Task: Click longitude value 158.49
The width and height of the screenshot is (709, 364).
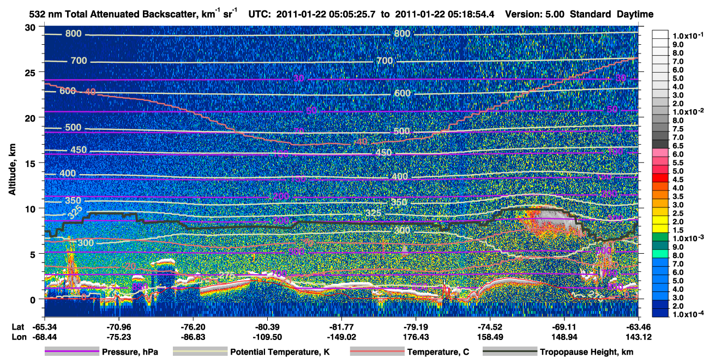Action: [491, 337]
